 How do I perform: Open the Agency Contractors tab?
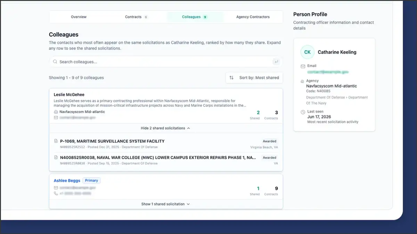(253, 17)
